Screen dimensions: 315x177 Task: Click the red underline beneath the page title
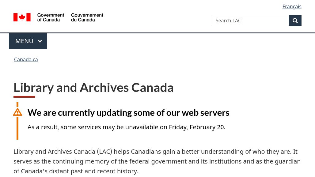pyautogui.click(x=24, y=97)
